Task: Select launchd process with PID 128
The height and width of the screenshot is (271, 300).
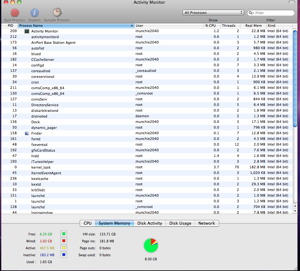Action: [147, 207]
